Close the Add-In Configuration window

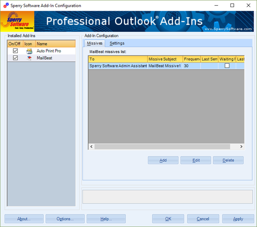pyautogui.click(x=248, y=5)
